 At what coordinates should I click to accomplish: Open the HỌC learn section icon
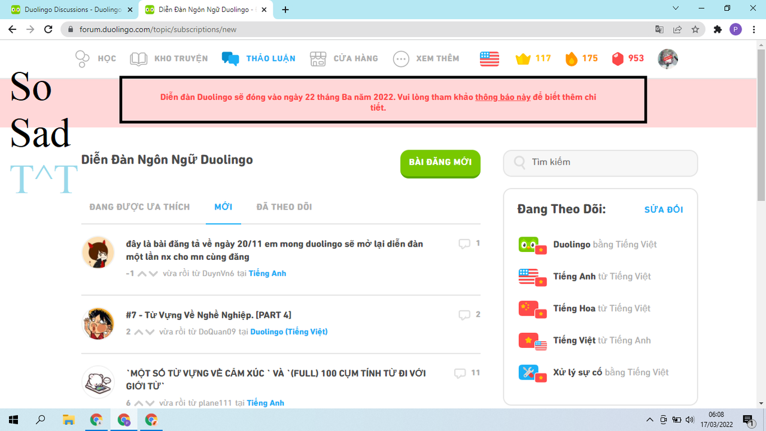(82, 58)
